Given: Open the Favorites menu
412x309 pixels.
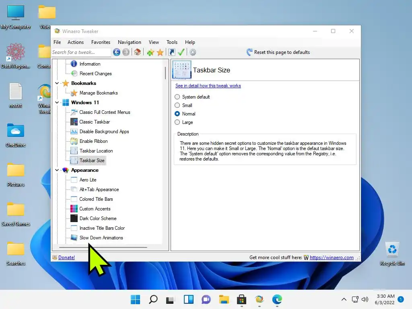Looking at the screenshot, I should tap(101, 42).
